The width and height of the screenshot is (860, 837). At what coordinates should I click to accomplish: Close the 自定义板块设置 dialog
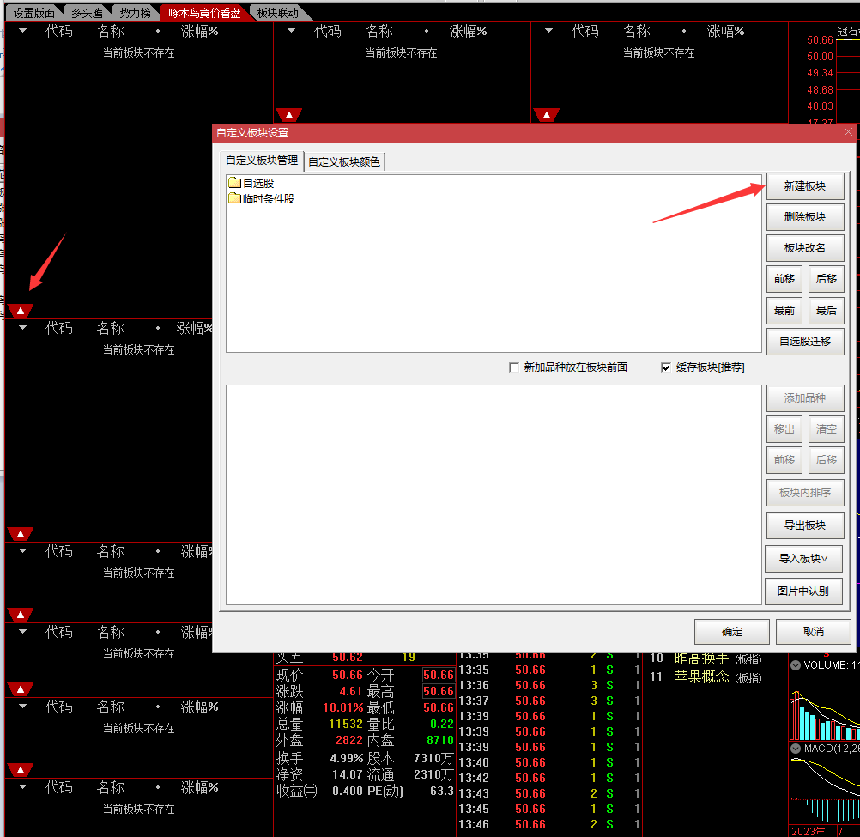coord(848,132)
